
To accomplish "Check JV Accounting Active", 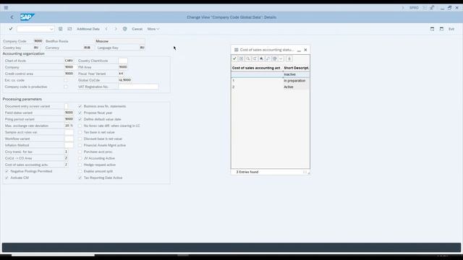I will [80, 158].
